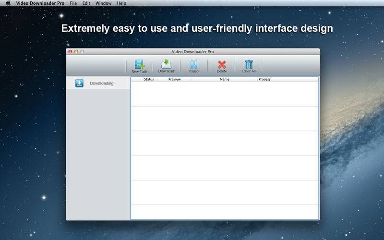The height and width of the screenshot is (240, 384).
Task: Click the Status column header
Action: coord(149,79)
